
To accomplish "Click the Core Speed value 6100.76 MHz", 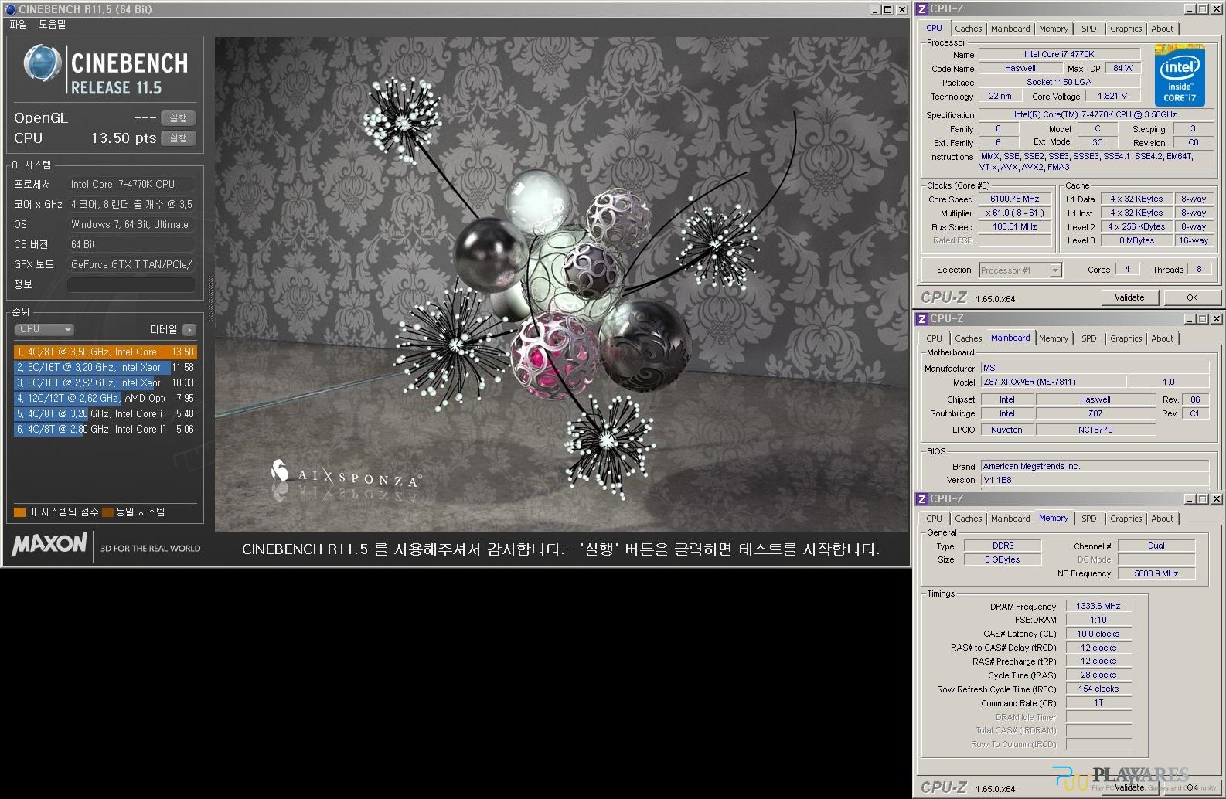I will pos(1014,199).
